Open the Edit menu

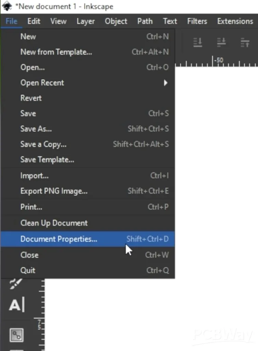[34, 21]
